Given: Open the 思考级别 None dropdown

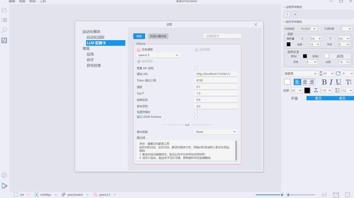Looking at the screenshot, I should pyautogui.click(x=216, y=132).
